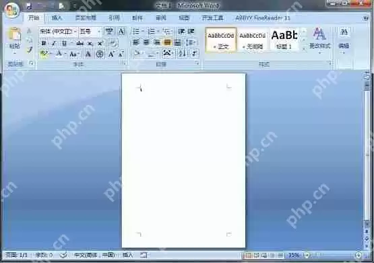Click the Grow Font icon

tap(111, 54)
